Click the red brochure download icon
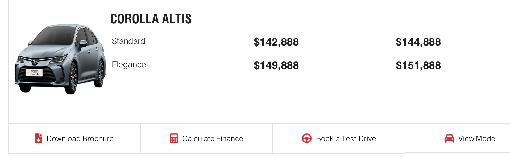 pos(39,138)
